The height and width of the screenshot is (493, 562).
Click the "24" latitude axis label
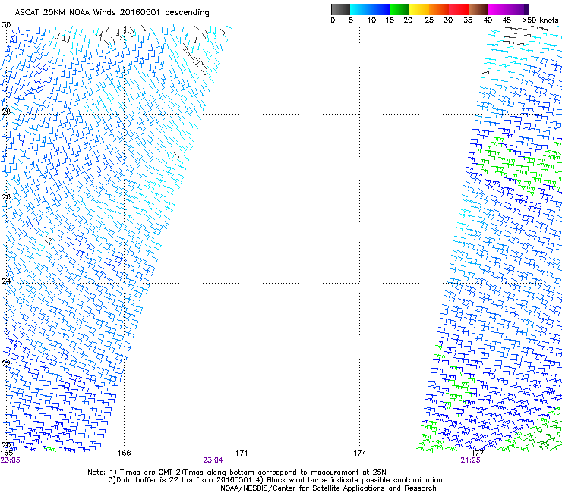[x=6, y=281]
